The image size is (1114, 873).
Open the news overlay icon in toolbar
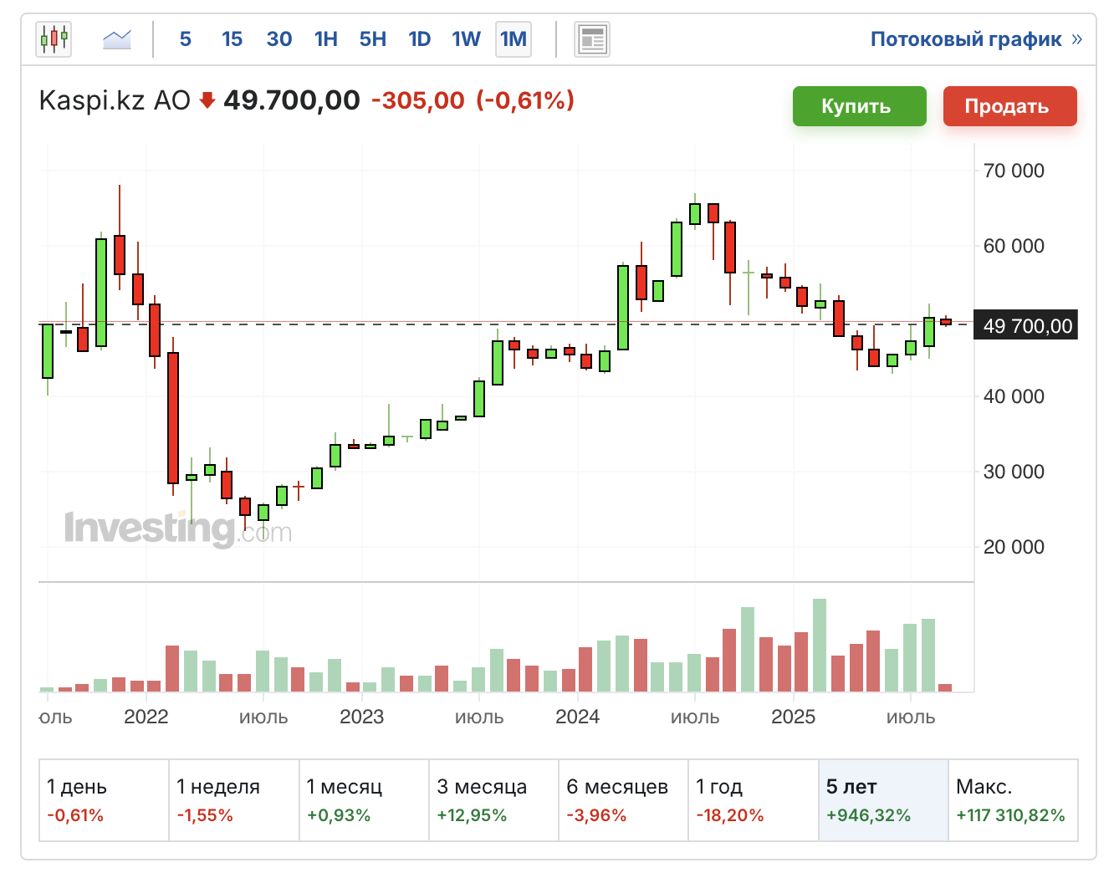592,39
